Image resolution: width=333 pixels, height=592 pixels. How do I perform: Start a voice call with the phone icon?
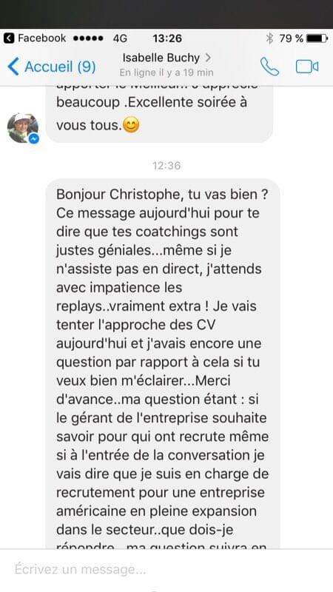coord(269,67)
